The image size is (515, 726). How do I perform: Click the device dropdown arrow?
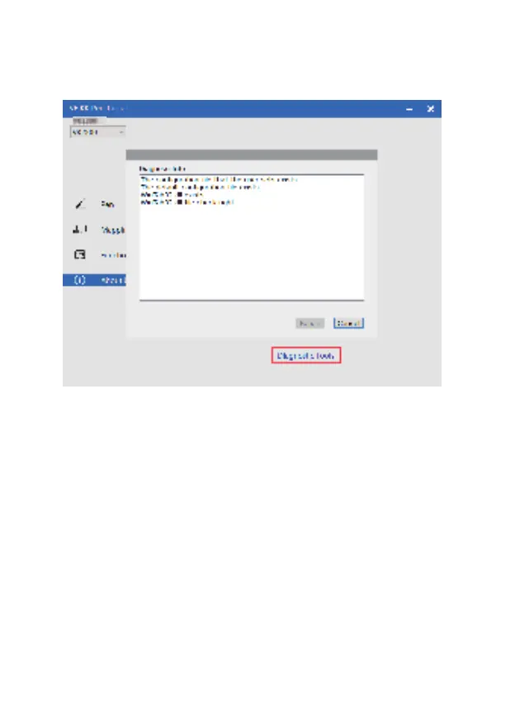(x=120, y=132)
